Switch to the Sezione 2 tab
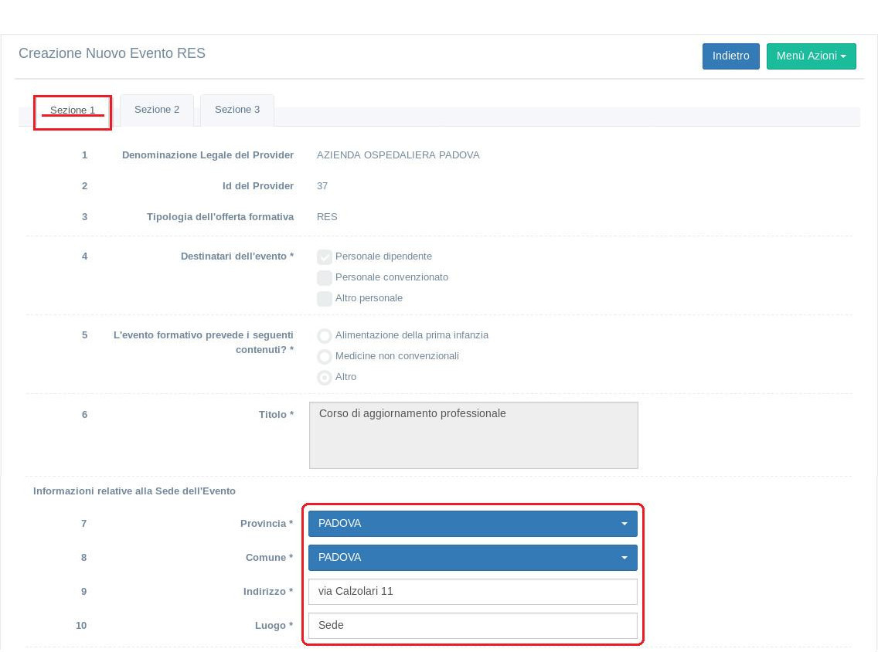Viewport: 878px width, 652px height. (157, 110)
